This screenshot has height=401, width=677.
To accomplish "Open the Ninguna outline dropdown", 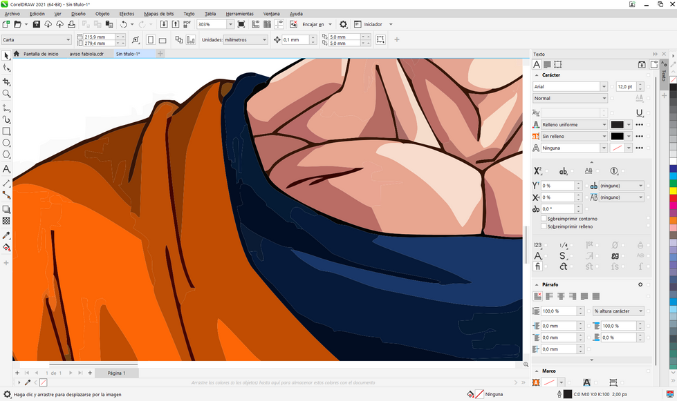I will coord(604,148).
